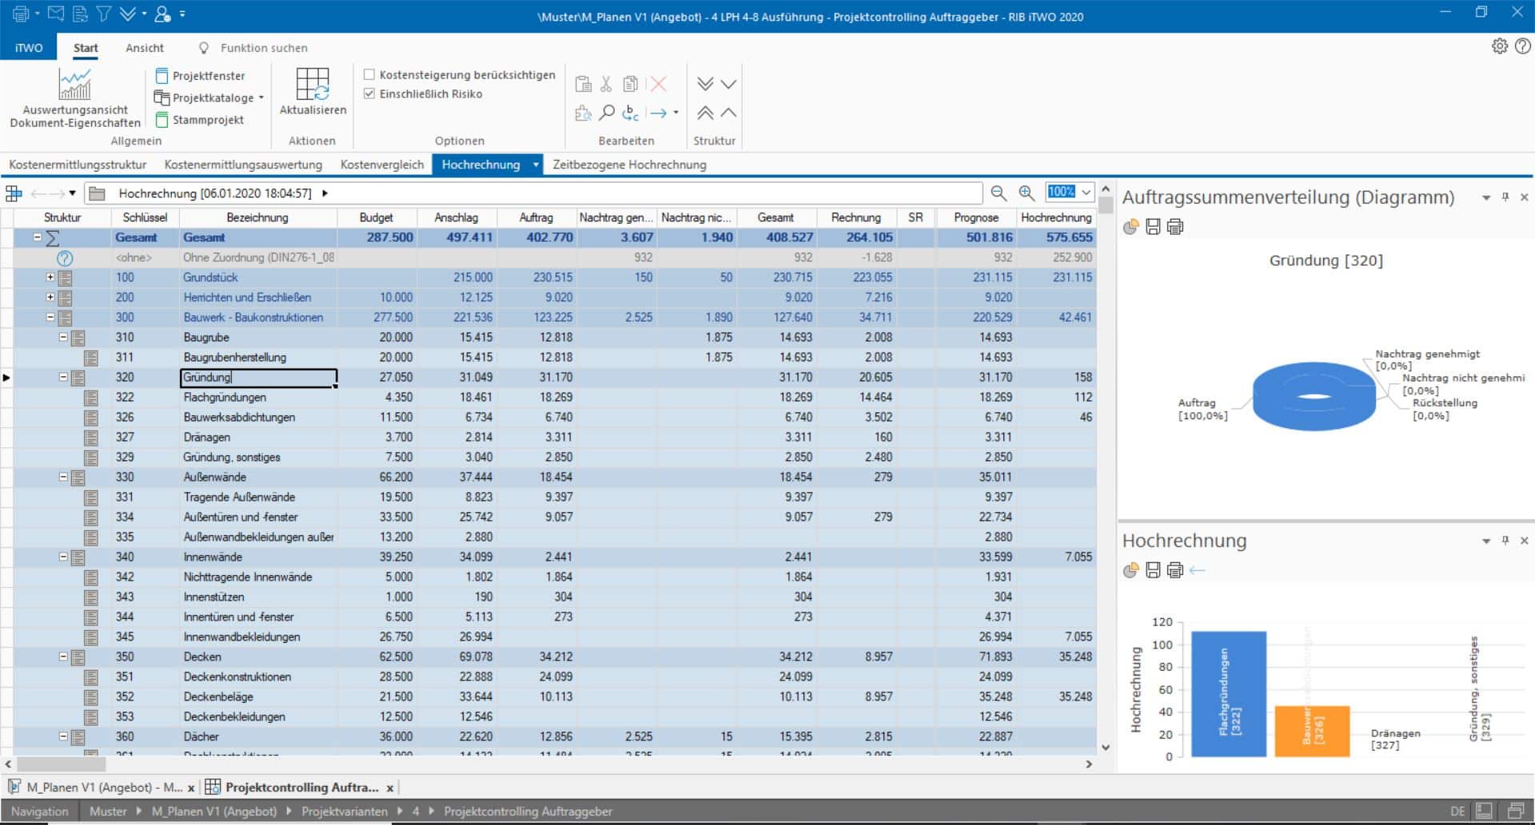Expand the 200 Herrichten und Erschließen row

point(50,297)
